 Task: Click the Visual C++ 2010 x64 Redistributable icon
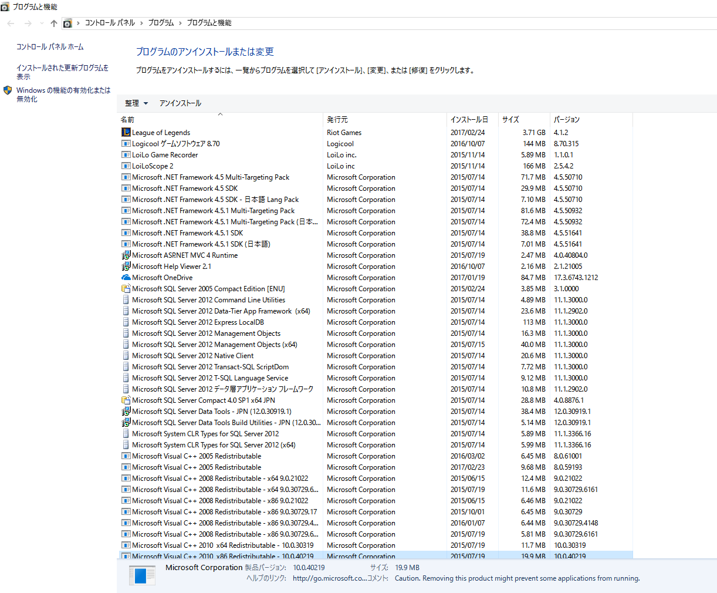126,545
